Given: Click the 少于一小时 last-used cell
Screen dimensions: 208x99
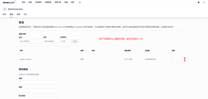Looking at the screenshot, I should pyautogui.click(x=128, y=59).
